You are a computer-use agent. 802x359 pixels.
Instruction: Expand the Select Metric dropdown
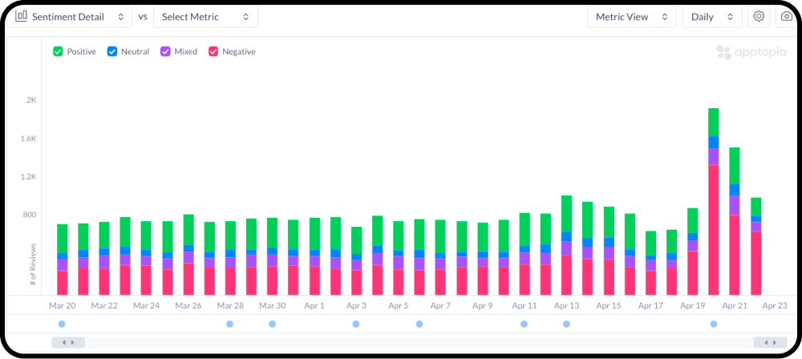[x=205, y=16]
